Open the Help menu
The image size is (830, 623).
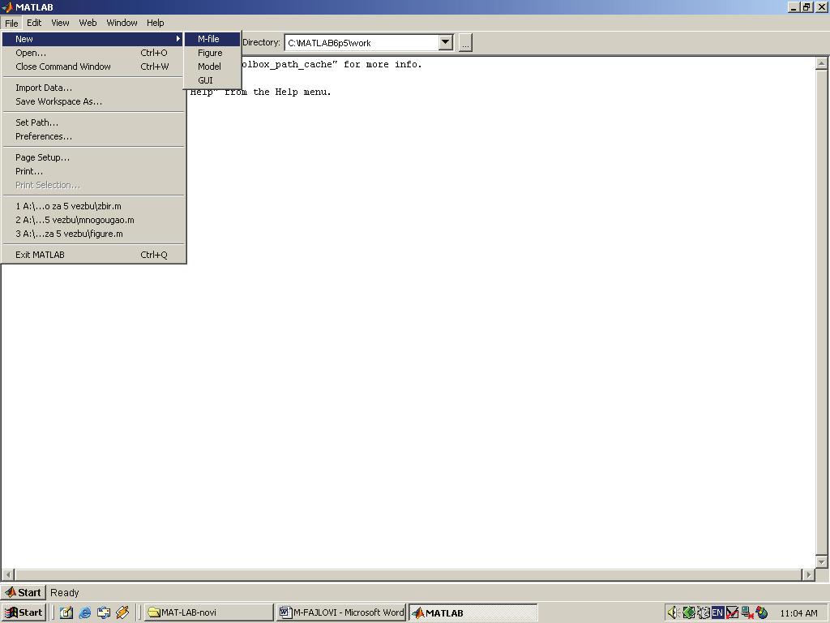pyautogui.click(x=155, y=23)
